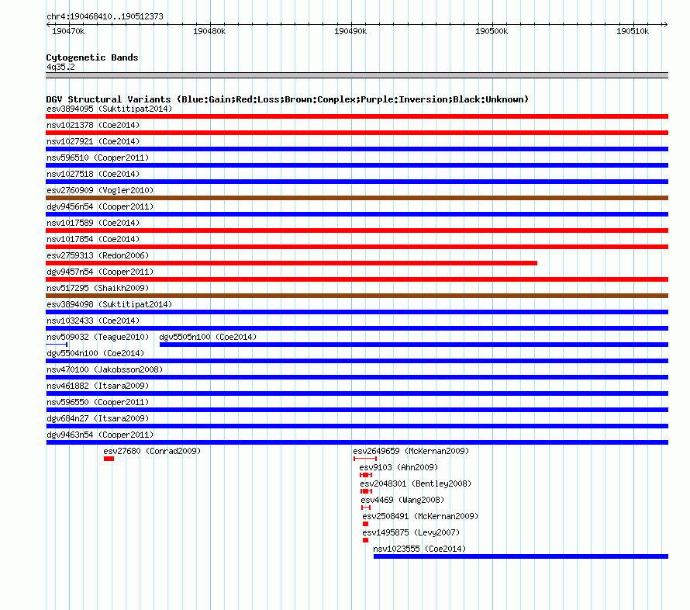Click the 190470k ruler label

[x=68, y=31]
